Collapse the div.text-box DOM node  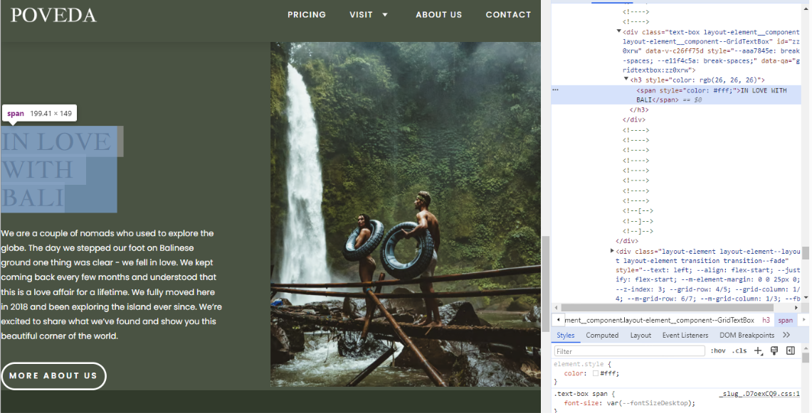click(x=618, y=31)
